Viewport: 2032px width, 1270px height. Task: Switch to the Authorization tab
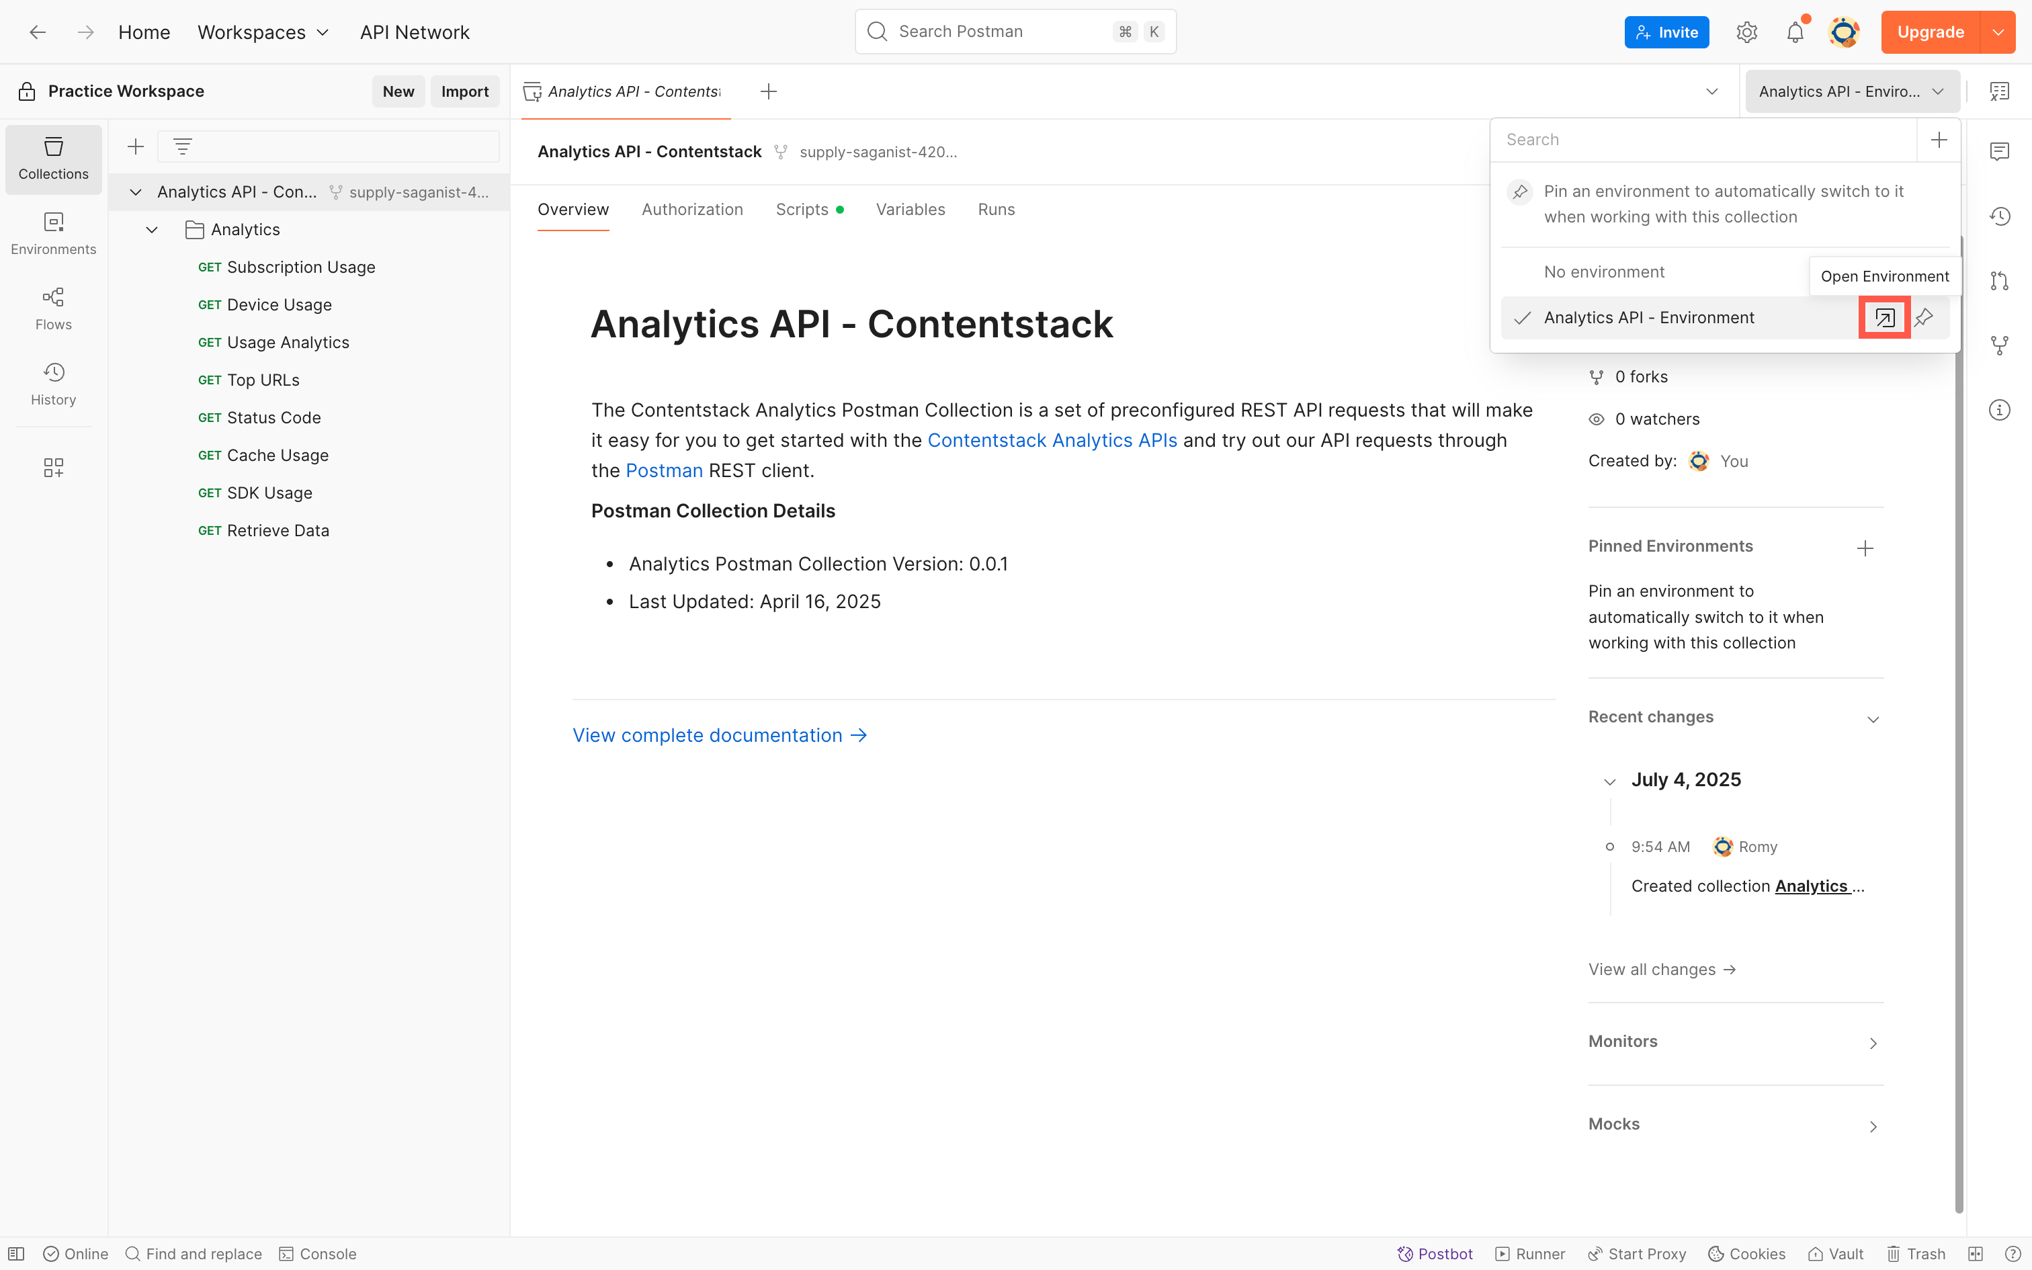[x=692, y=209]
